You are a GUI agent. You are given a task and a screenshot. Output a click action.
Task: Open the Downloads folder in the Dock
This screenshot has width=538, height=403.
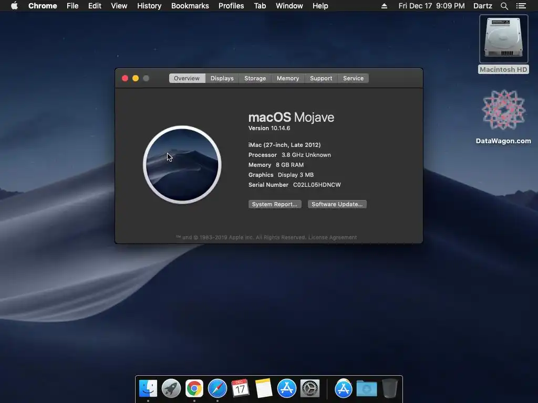coord(366,388)
